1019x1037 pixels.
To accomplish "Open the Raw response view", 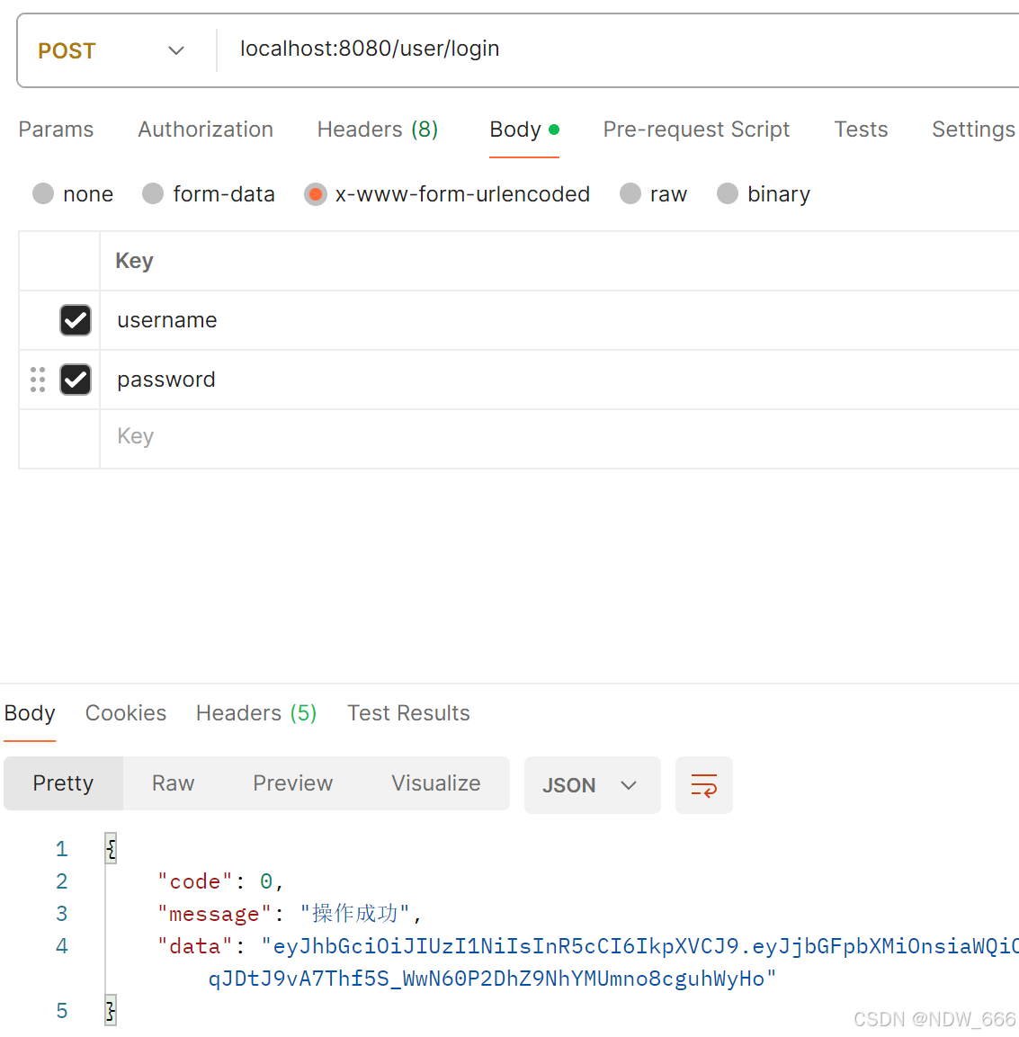I will (172, 783).
